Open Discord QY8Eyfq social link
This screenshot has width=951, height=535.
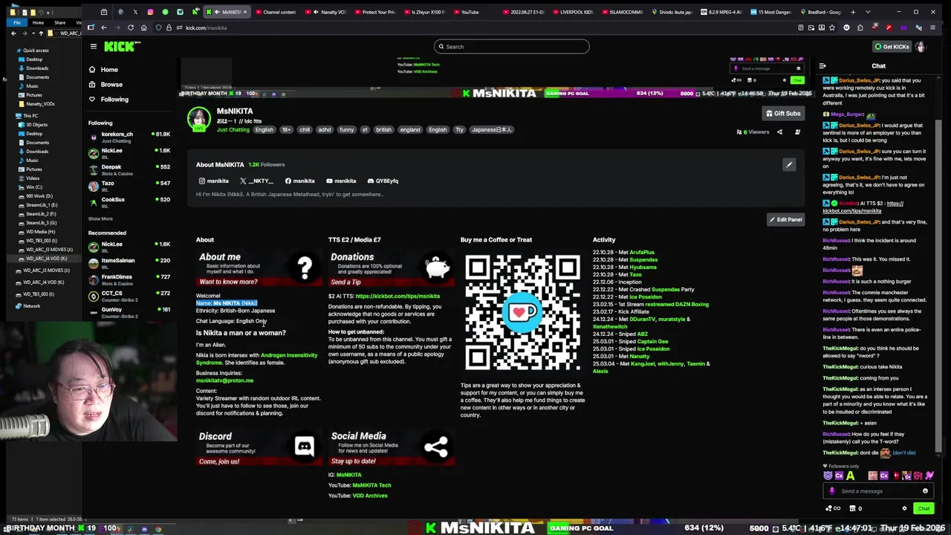[x=383, y=181]
